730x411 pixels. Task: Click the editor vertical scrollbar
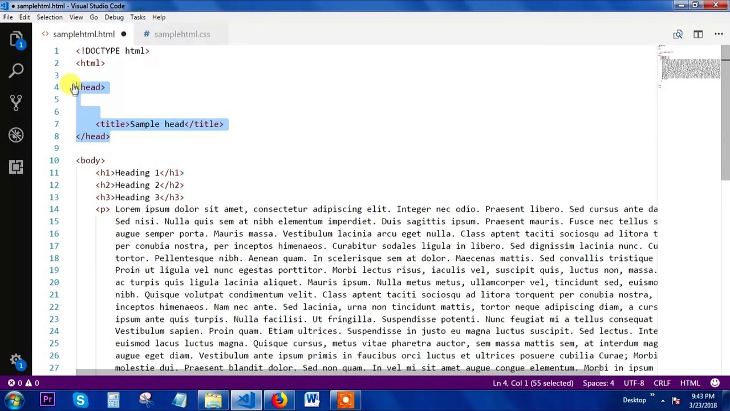[725, 114]
